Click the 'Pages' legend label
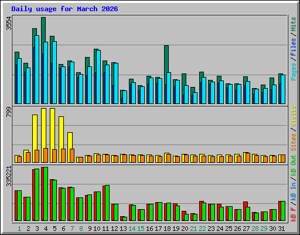 coord(294,72)
